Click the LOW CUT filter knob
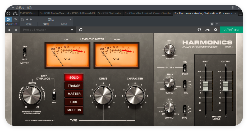Image resolution: width=248 pixels, height=131 pixels. click(x=169, y=107)
